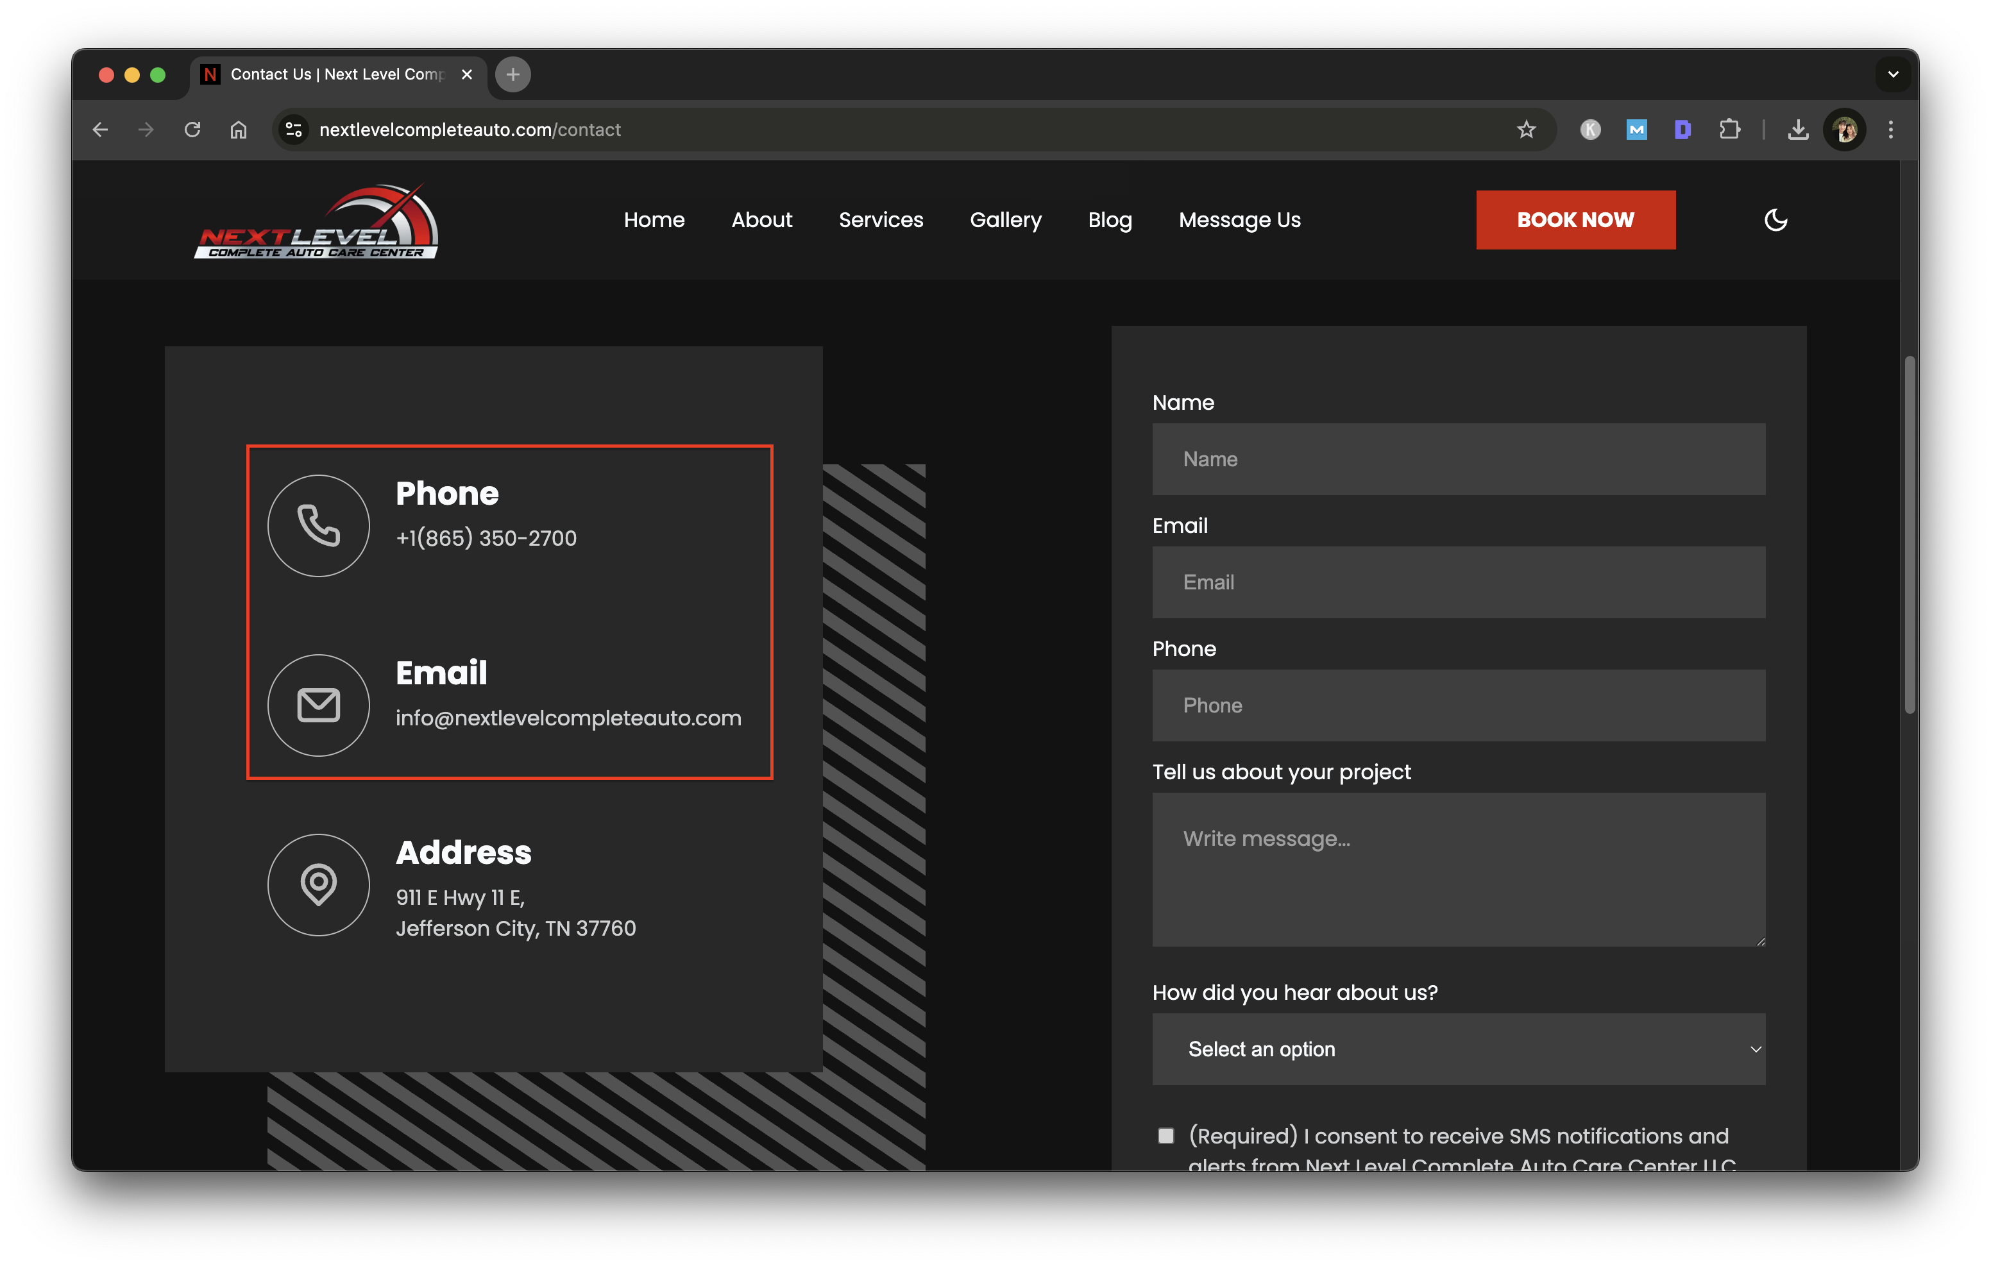The height and width of the screenshot is (1266, 1991).
Task: Click the browser back arrow
Action: [100, 130]
